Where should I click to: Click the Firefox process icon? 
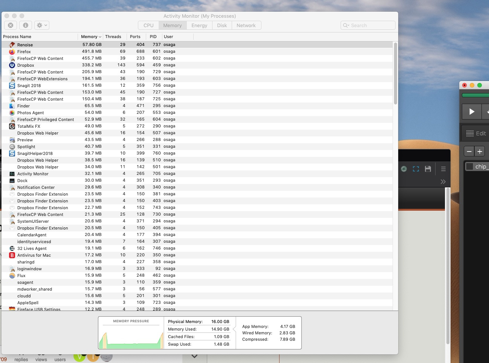(12, 52)
